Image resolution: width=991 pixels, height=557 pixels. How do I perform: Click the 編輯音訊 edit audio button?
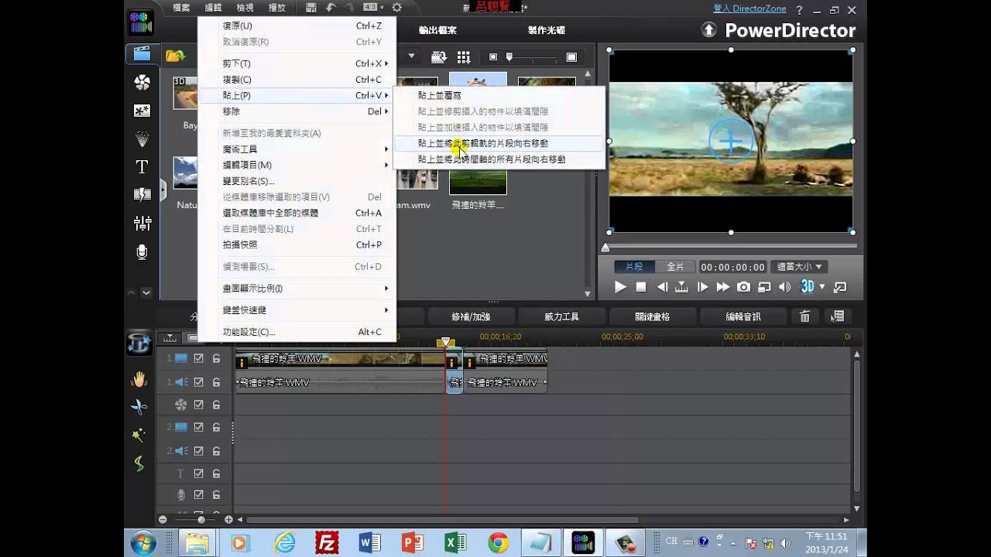click(743, 316)
